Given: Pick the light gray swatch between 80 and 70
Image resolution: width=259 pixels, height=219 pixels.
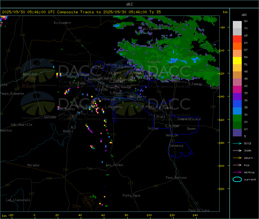Looking at the screenshot, I should [x=237, y=25].
